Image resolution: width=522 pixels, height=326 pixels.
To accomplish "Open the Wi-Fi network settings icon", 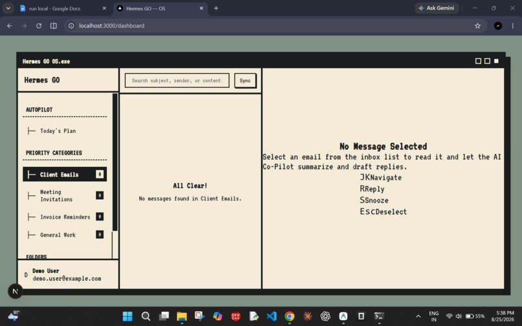I will coord(449,316).
